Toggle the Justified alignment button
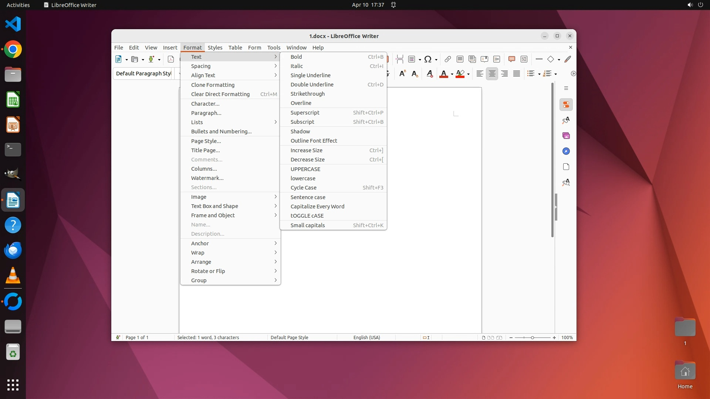 coord(517,74)
